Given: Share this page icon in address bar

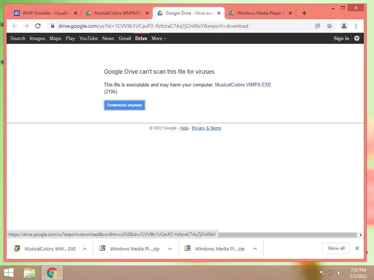Looking at the screenshot, I should [317, 26].
